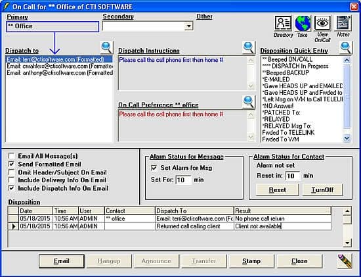This screenshot has width=361, height=277.
Task: Uncheck Include Dispatch Info On Email
Action: (12, 188)
